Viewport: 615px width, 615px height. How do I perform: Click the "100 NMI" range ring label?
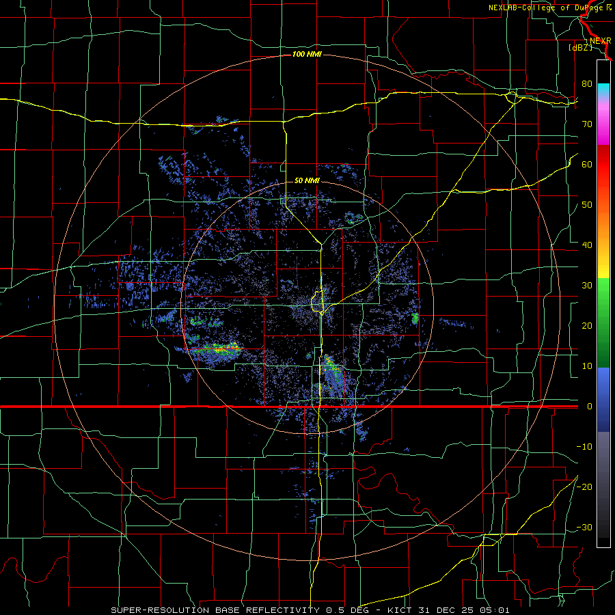point(307,54)
